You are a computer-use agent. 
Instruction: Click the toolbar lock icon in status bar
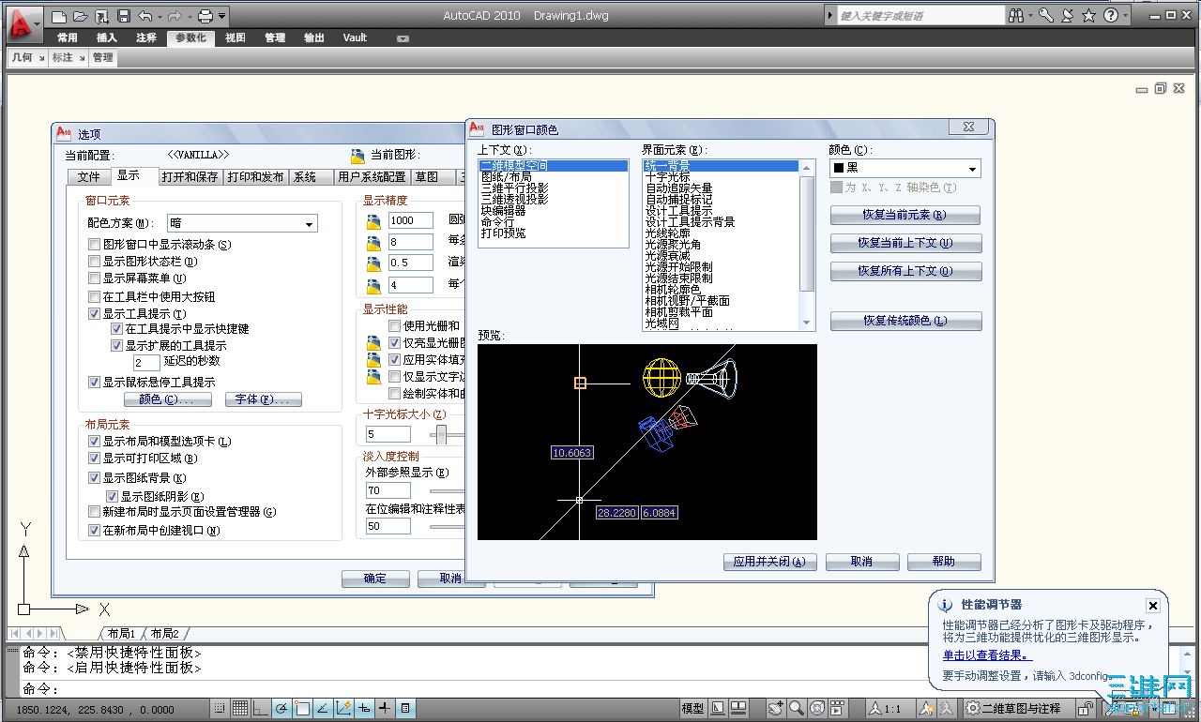point(1087,708)
